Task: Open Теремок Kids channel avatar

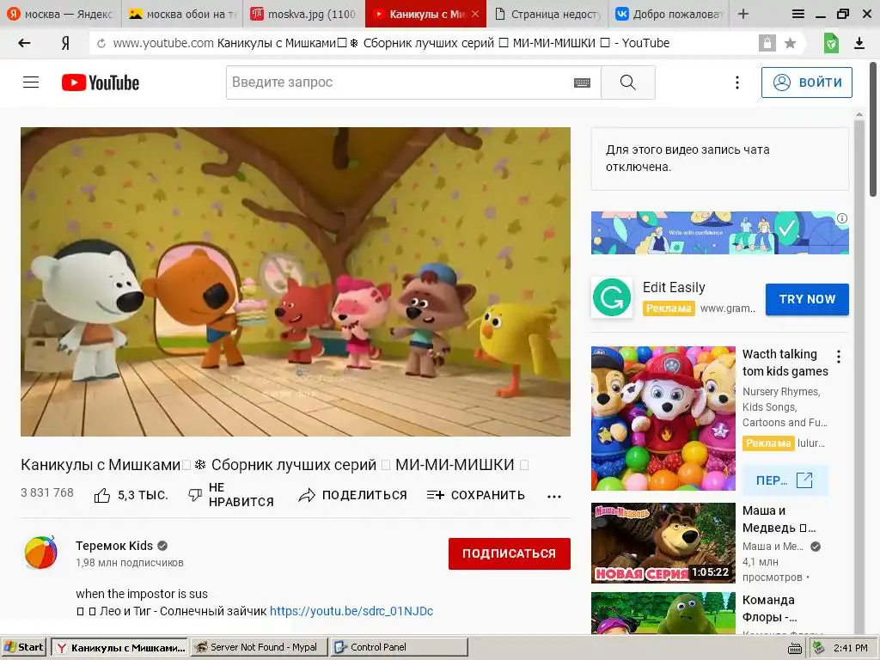Action: point(40,553)
